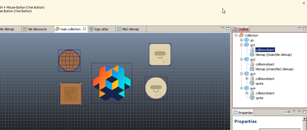This screenshot has width=307, height=130.
Task: Expand collisionobject under go3
Action: click(247, 79)
